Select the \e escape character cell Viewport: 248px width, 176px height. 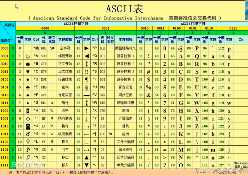point(110,134)
